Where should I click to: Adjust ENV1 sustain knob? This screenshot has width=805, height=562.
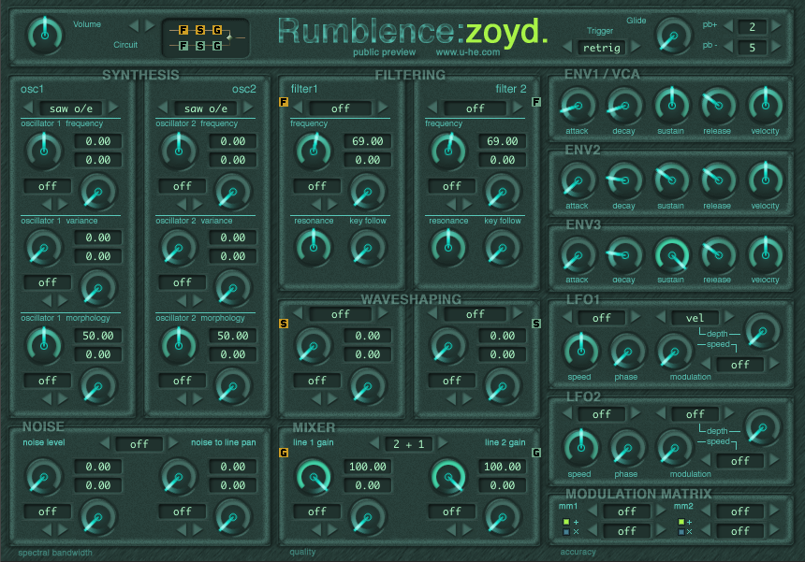click(671, 106)
